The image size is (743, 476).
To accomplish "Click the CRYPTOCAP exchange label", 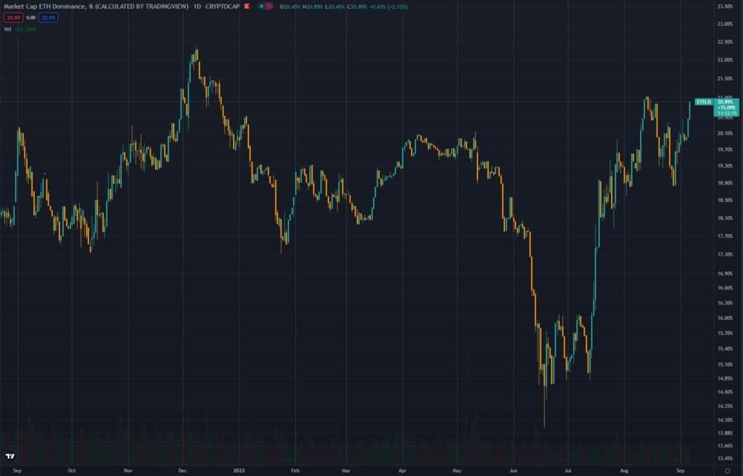I will (x=223, y=7).
